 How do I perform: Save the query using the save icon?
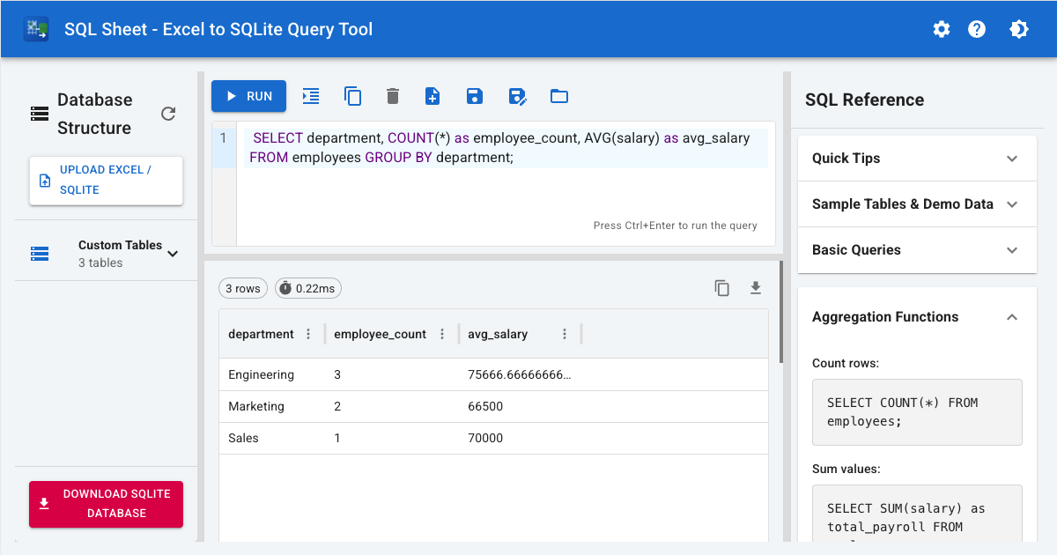tap(474, 96)
